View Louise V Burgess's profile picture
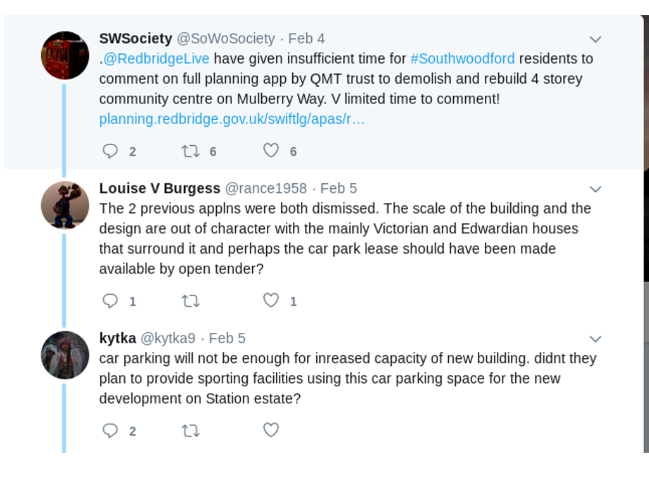Image resolution: width=649 pixels, height=487 pixels. pyautogui.click(x=65, y=205)
